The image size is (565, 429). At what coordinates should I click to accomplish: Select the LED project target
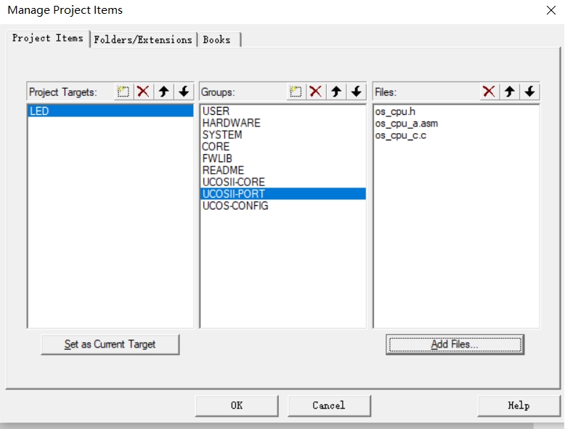(x=110, y=111)
